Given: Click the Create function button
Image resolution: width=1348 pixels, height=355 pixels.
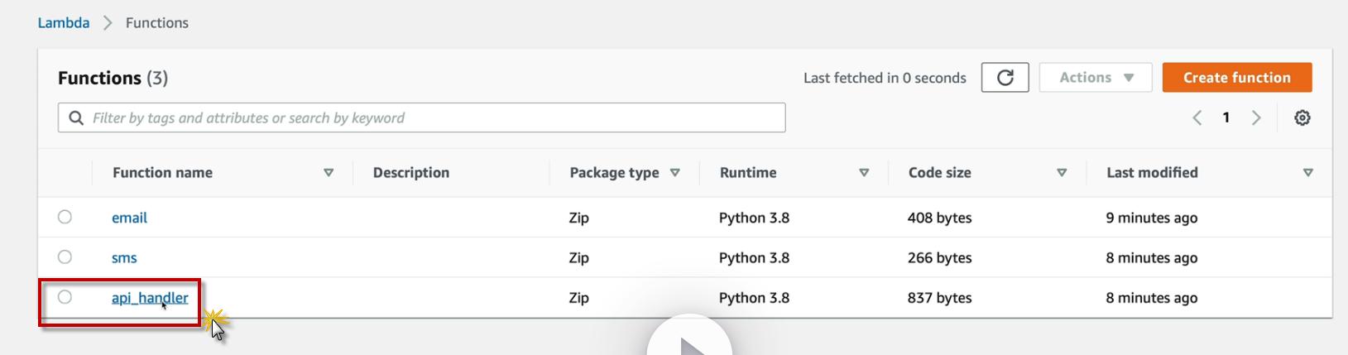Looking at the screenshot, I should coord(1236,78).
